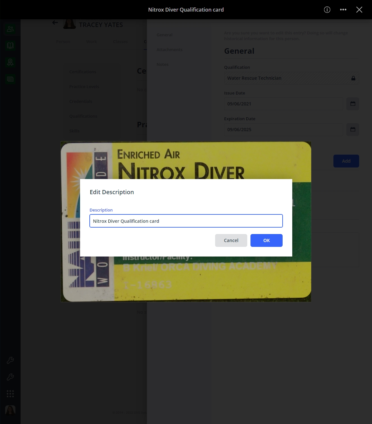
Task: Open Practice Levels in the left list
Action: [x=84, y=86]
